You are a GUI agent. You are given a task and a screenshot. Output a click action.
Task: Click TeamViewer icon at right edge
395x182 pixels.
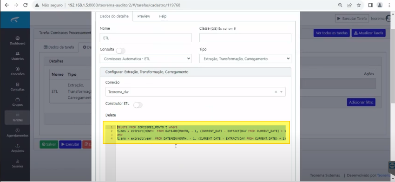[x=392, y=166]
